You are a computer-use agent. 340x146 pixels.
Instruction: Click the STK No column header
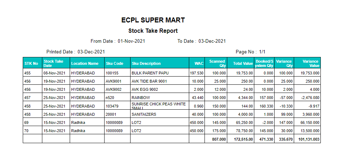pos(32,63)
